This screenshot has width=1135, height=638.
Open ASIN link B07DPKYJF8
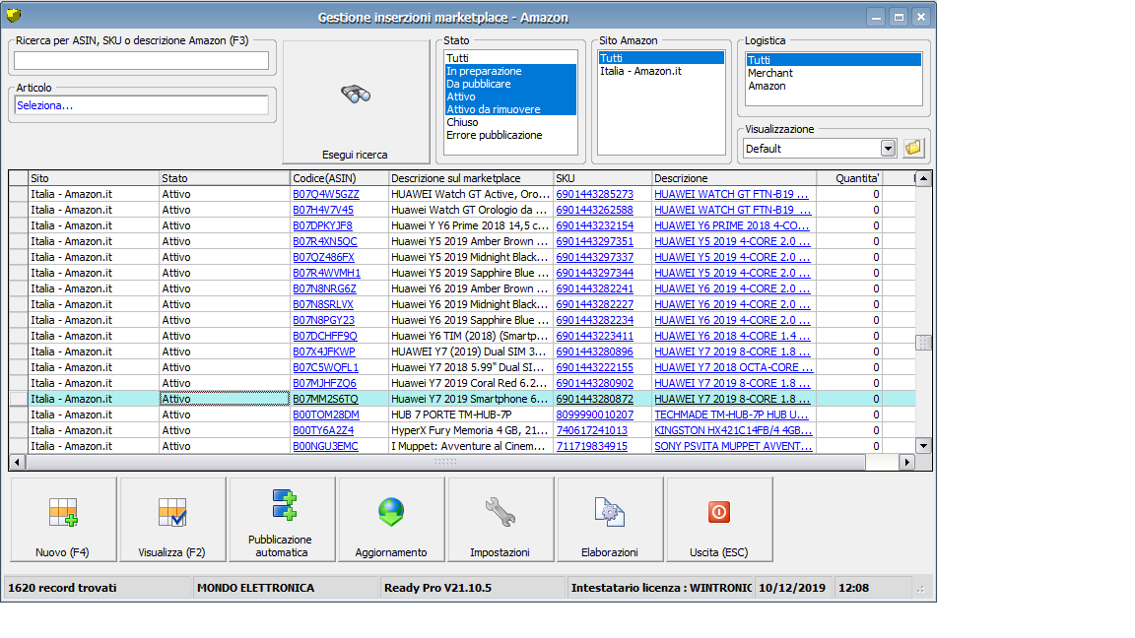click(x=322, y=225)
